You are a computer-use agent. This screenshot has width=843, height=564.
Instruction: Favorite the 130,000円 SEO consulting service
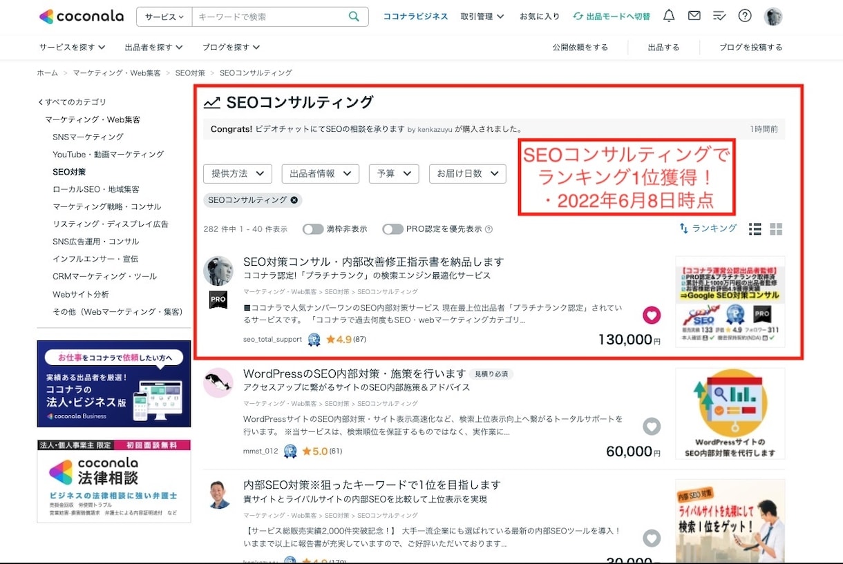pos(652,315)
